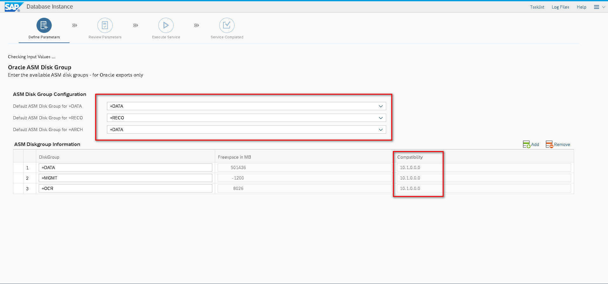Click the label Default ASM Disk Group for +DATA
This screenshot has height=284, width=608.
(x=48, y=106)
